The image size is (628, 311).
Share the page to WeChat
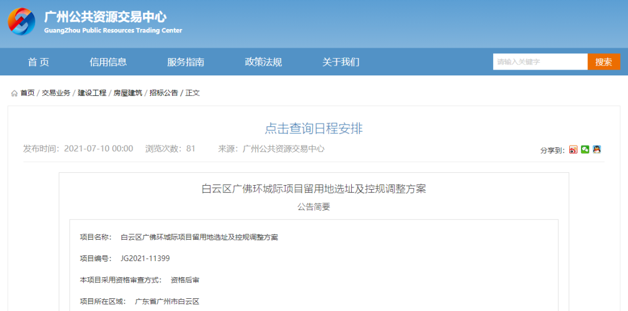585,150
